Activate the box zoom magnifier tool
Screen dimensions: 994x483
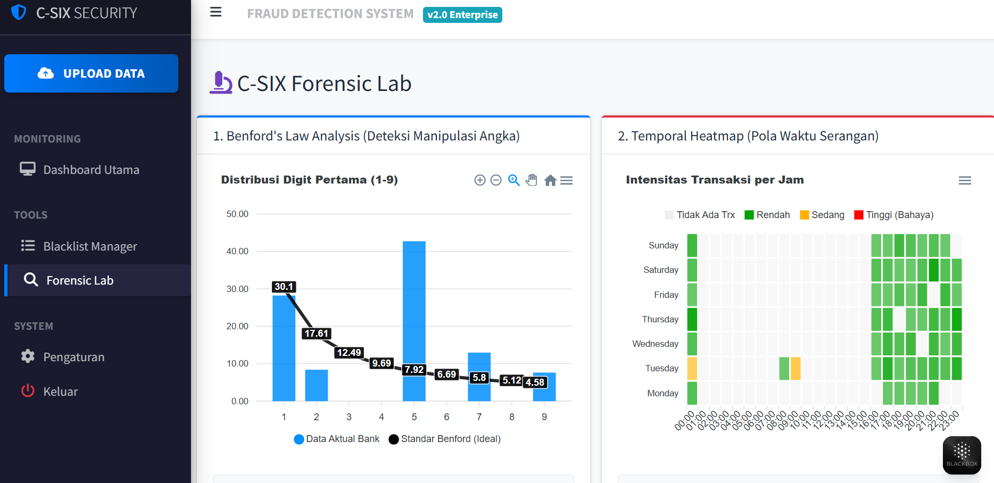[x=513, y=180]
